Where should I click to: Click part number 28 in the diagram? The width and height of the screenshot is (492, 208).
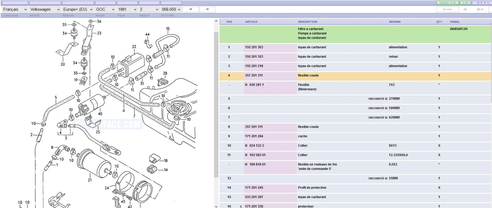pos(165,73)
